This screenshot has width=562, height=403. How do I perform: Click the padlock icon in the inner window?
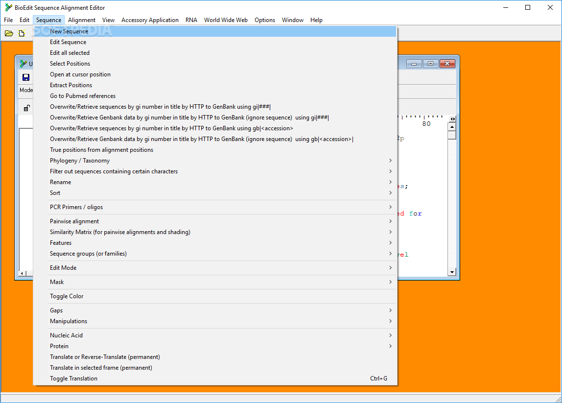tap(26, 108)
